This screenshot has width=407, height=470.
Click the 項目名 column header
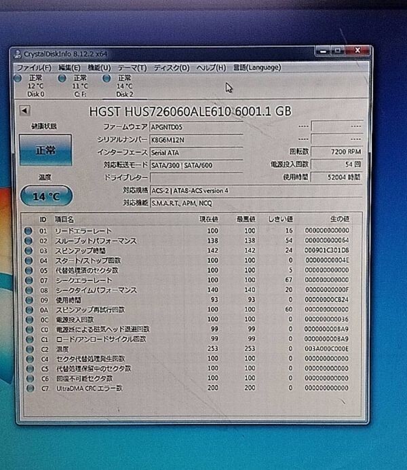pyautogui.click(x=64, y=219)
